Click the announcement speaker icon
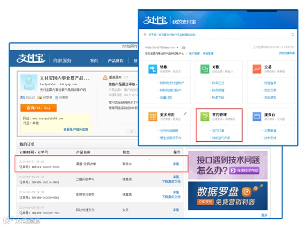 144,35
